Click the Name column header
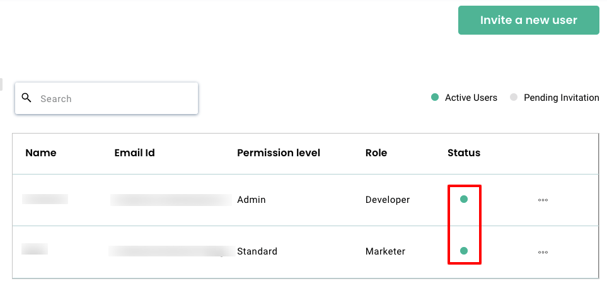Viewport: 607px width, 281px height. (x=40, y=153)
